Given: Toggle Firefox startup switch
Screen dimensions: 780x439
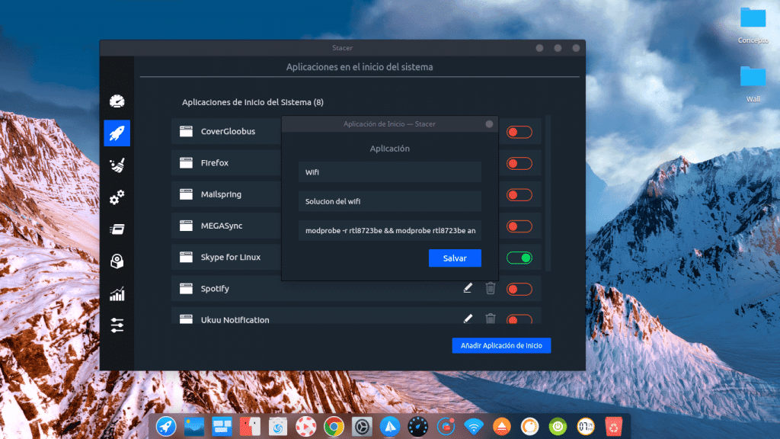Looking at the screenshot, I should 519,163.
